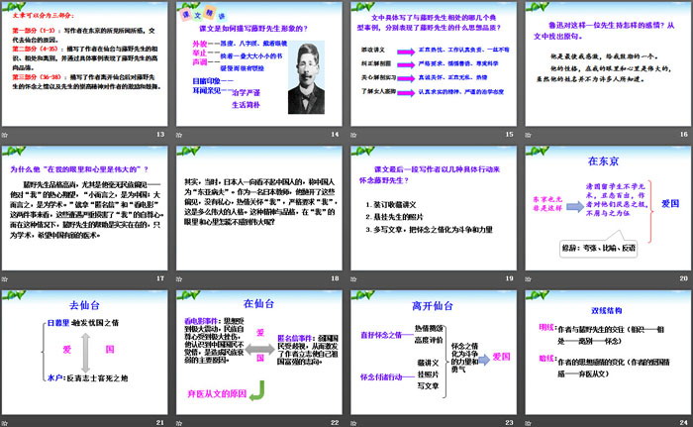
Task: Click slide number label 14
Action: point(335,134)
